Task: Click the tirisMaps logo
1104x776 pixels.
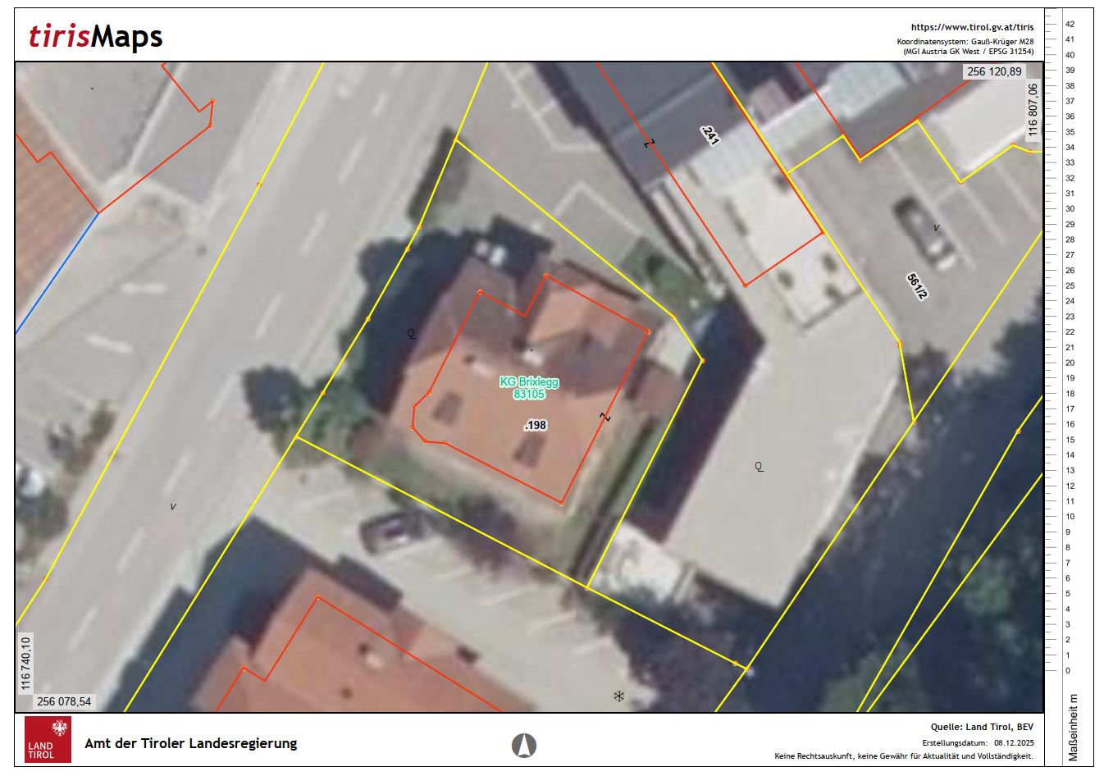Action: 95,37
